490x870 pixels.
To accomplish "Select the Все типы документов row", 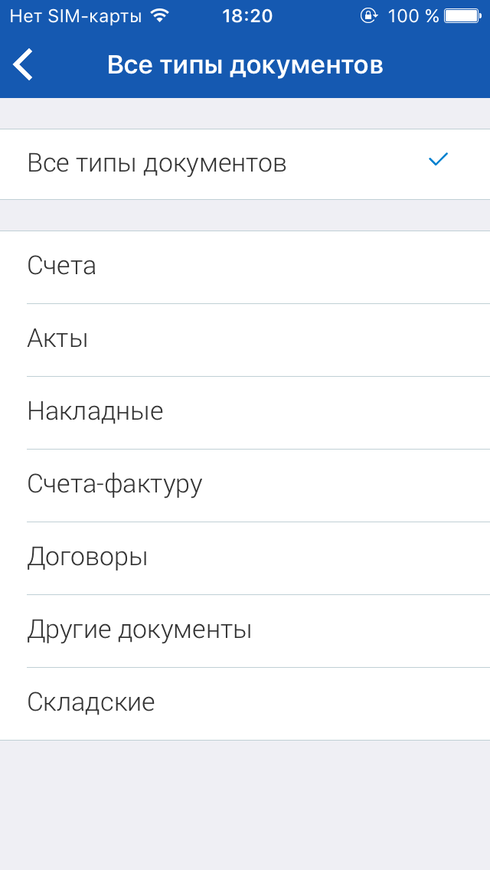I will point(245,164).
